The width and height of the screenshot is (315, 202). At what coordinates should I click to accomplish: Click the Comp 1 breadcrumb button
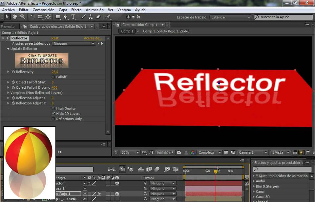coord(127,31)
